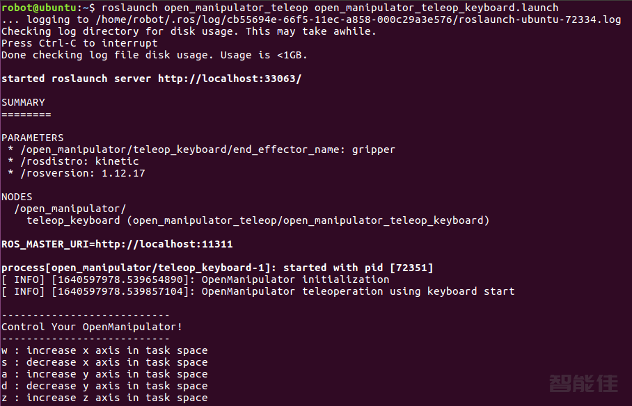Click the /open_manipulator/ namespace line
The width and height of the screenshot is (632, 406).
pos(70,209)
